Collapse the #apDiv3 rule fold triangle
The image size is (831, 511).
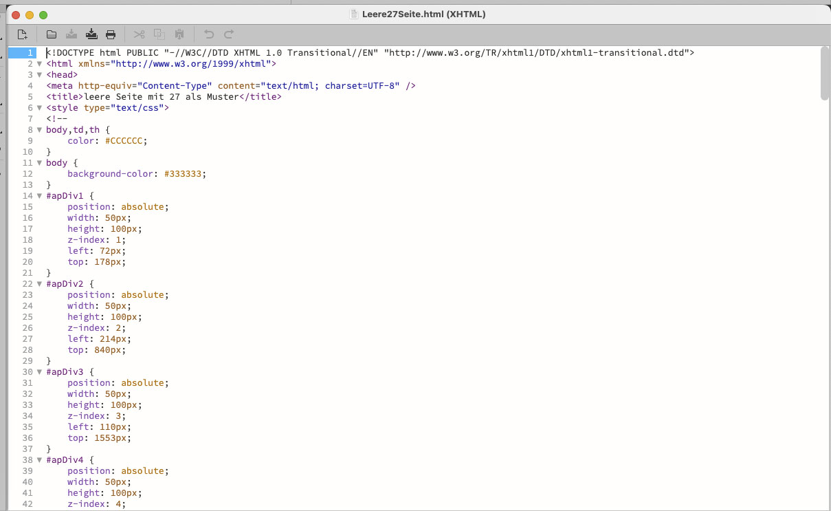(39, 372)
